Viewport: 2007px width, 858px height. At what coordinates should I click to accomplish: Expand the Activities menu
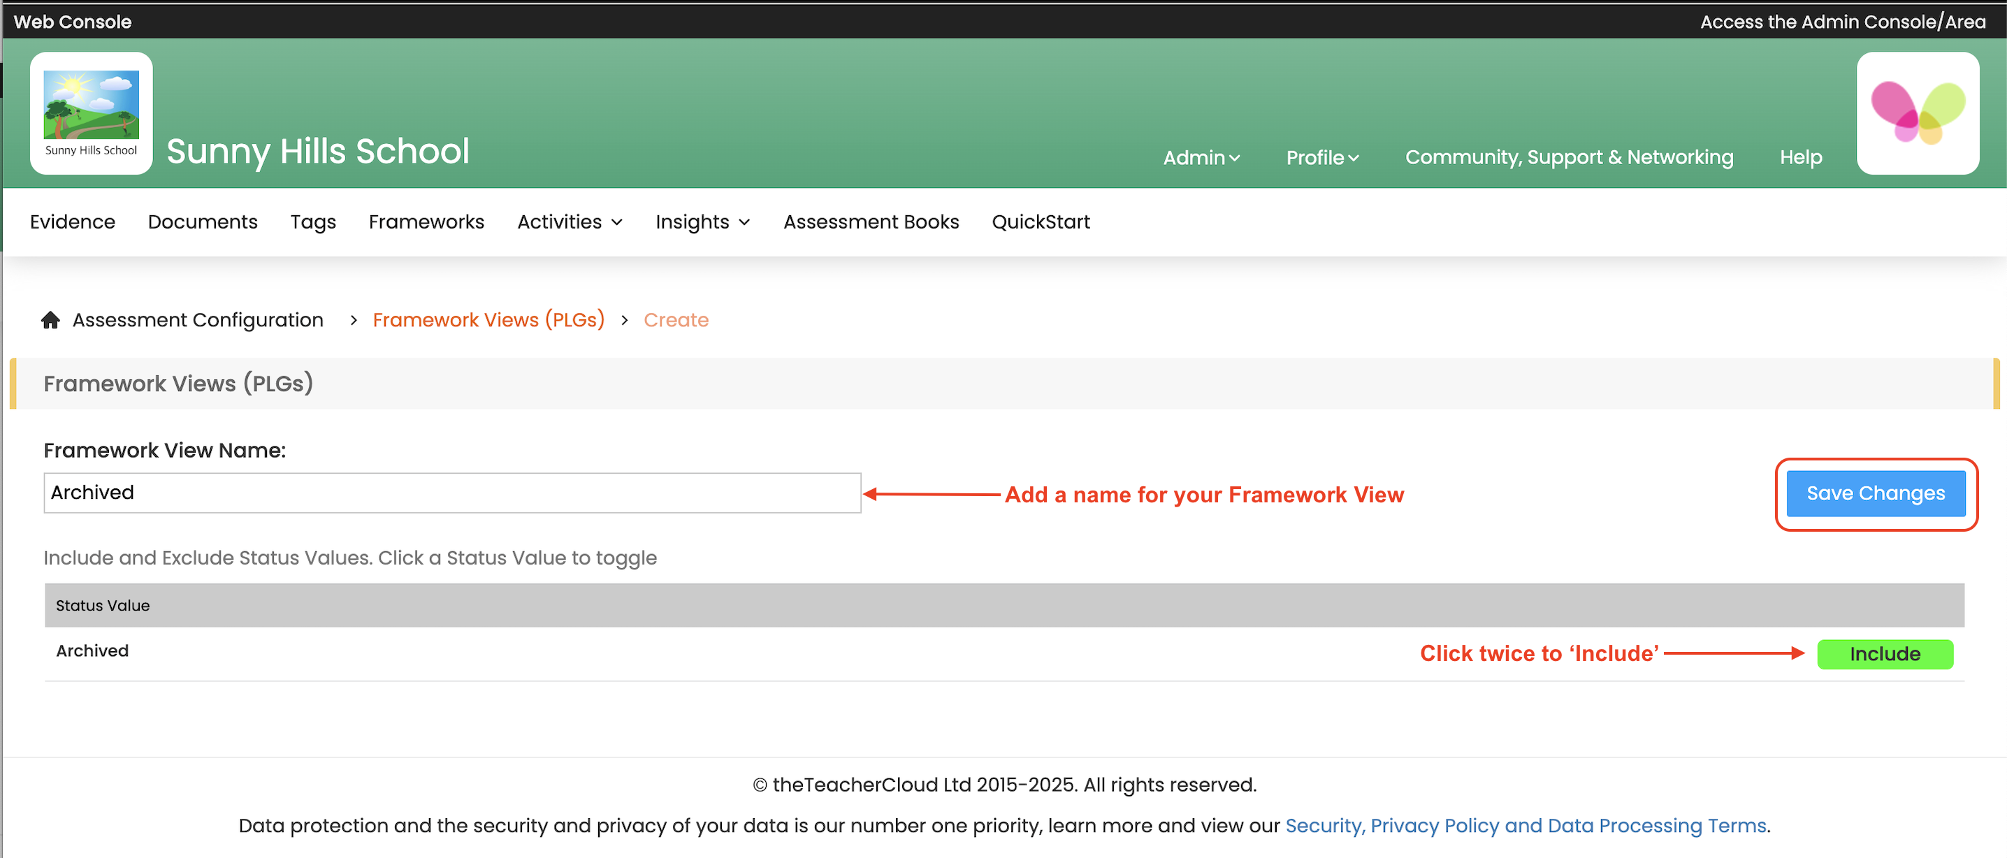click(x=570, y=222)
